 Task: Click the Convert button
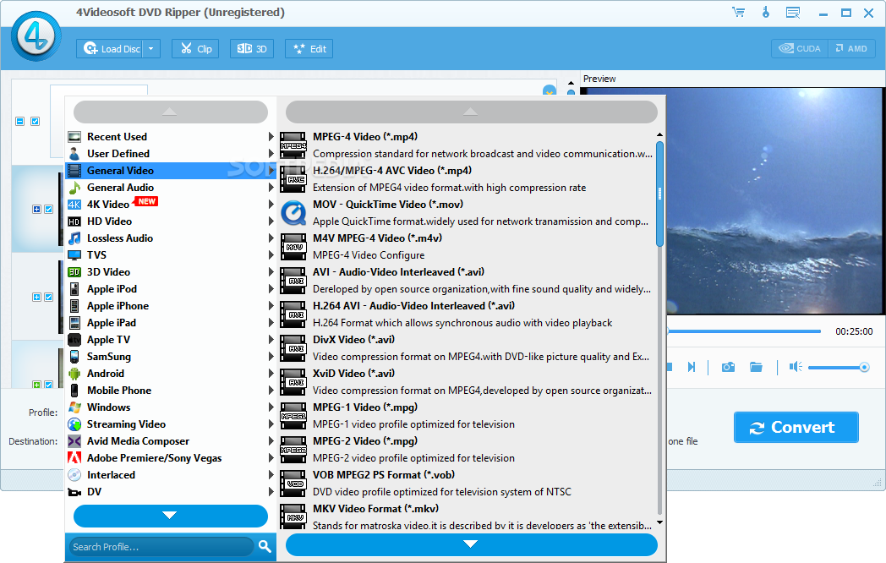pos(796,428)
